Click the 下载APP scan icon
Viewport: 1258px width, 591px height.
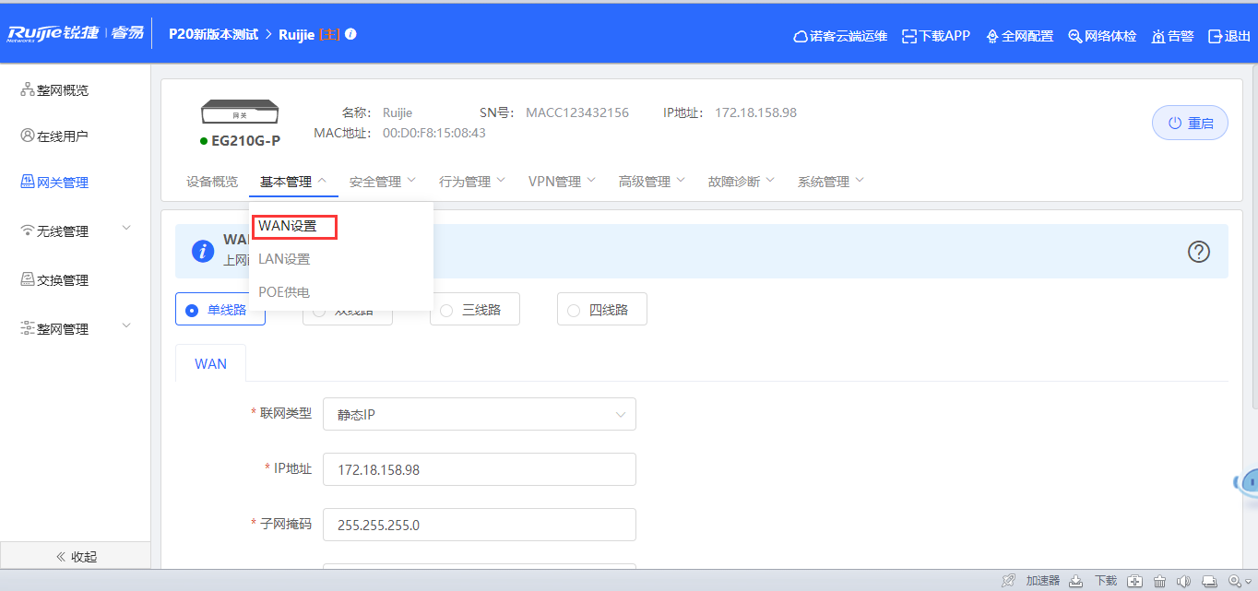909,36
